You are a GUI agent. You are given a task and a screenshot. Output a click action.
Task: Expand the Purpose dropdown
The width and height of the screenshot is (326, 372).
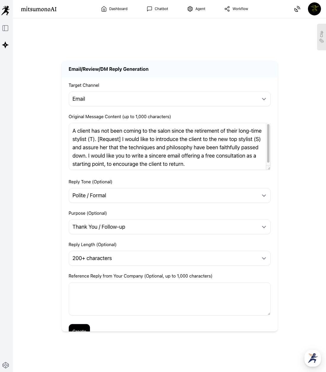pyautogui.click(x=169, y=227)
